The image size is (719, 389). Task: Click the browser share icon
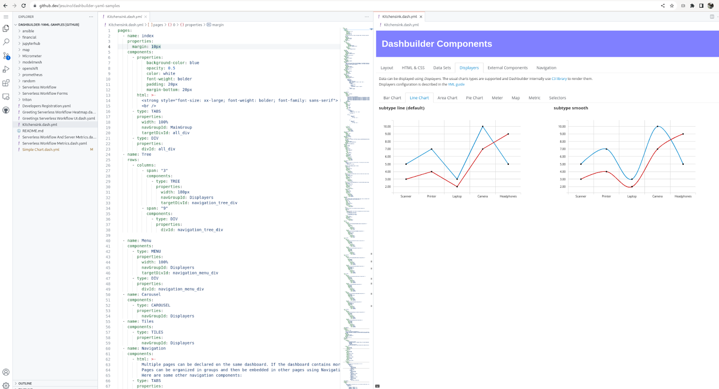click(663, 6)
